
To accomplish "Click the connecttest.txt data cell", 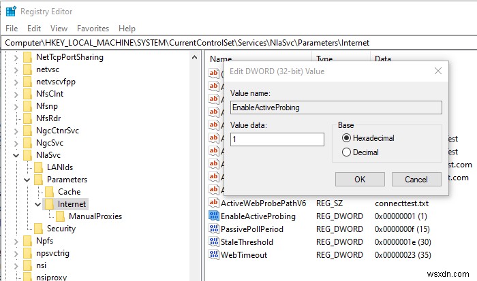I will pos(401,203).
